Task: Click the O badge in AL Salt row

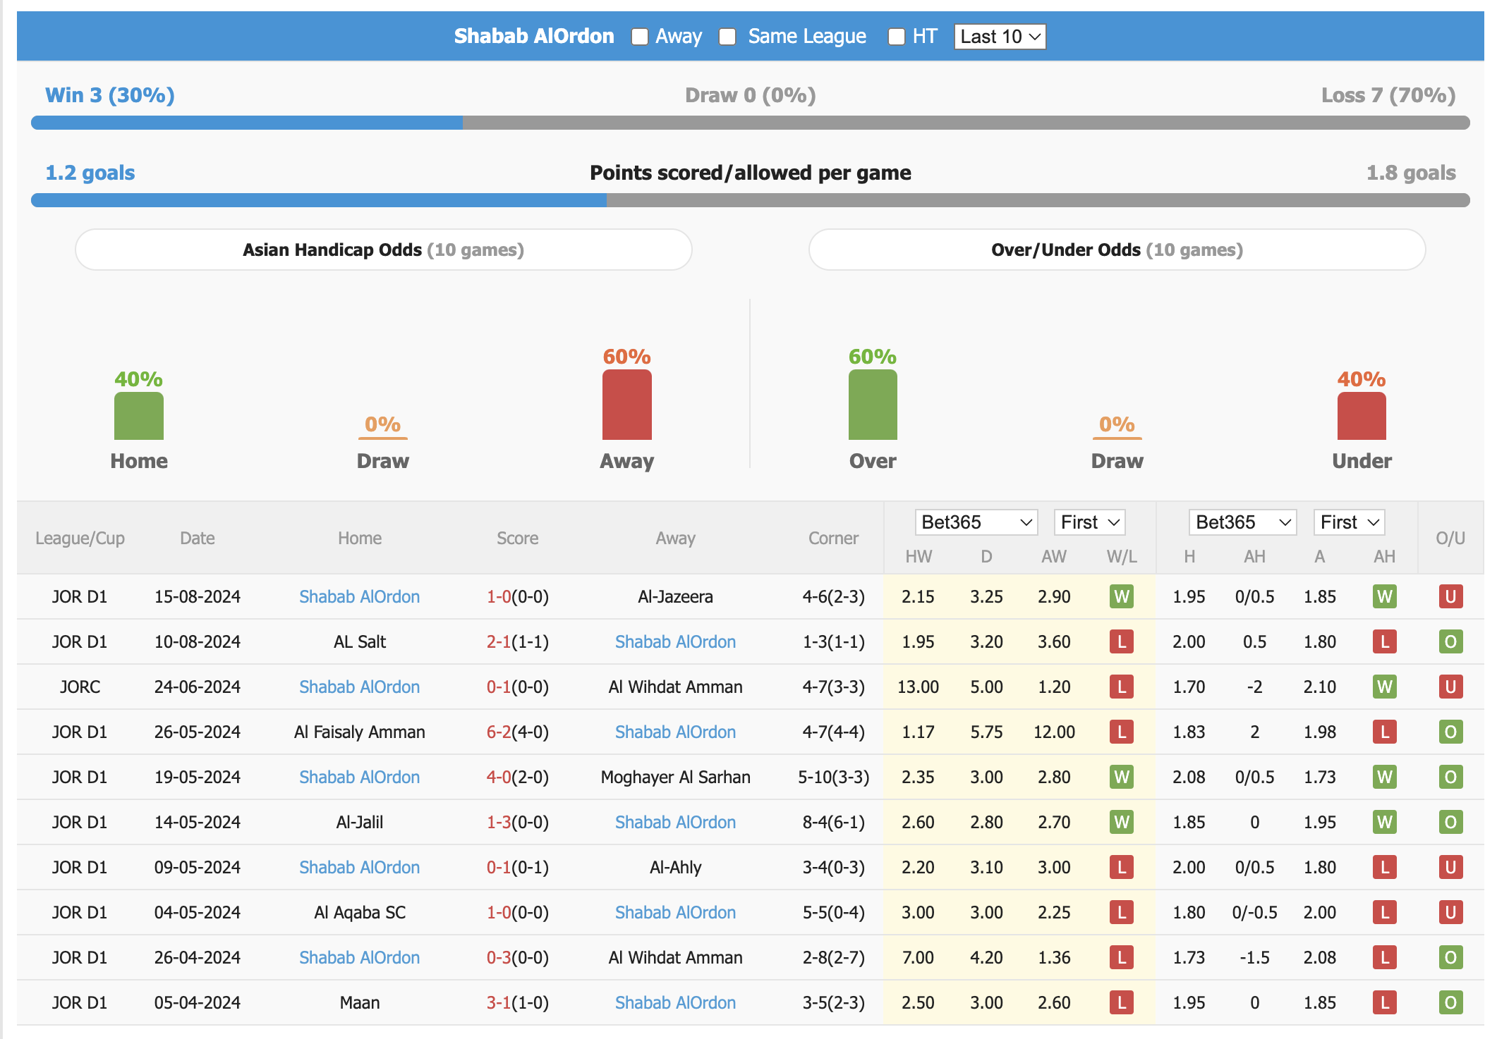Action: 1451,641
